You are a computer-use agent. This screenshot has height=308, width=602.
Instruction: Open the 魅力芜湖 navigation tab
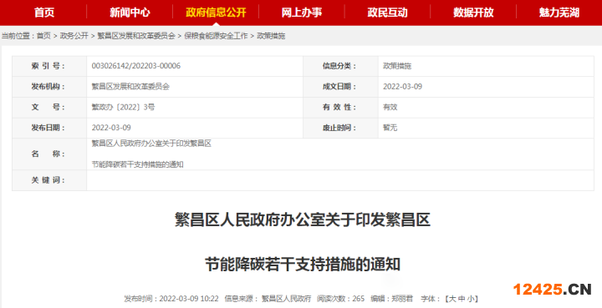tap(559, 13)
